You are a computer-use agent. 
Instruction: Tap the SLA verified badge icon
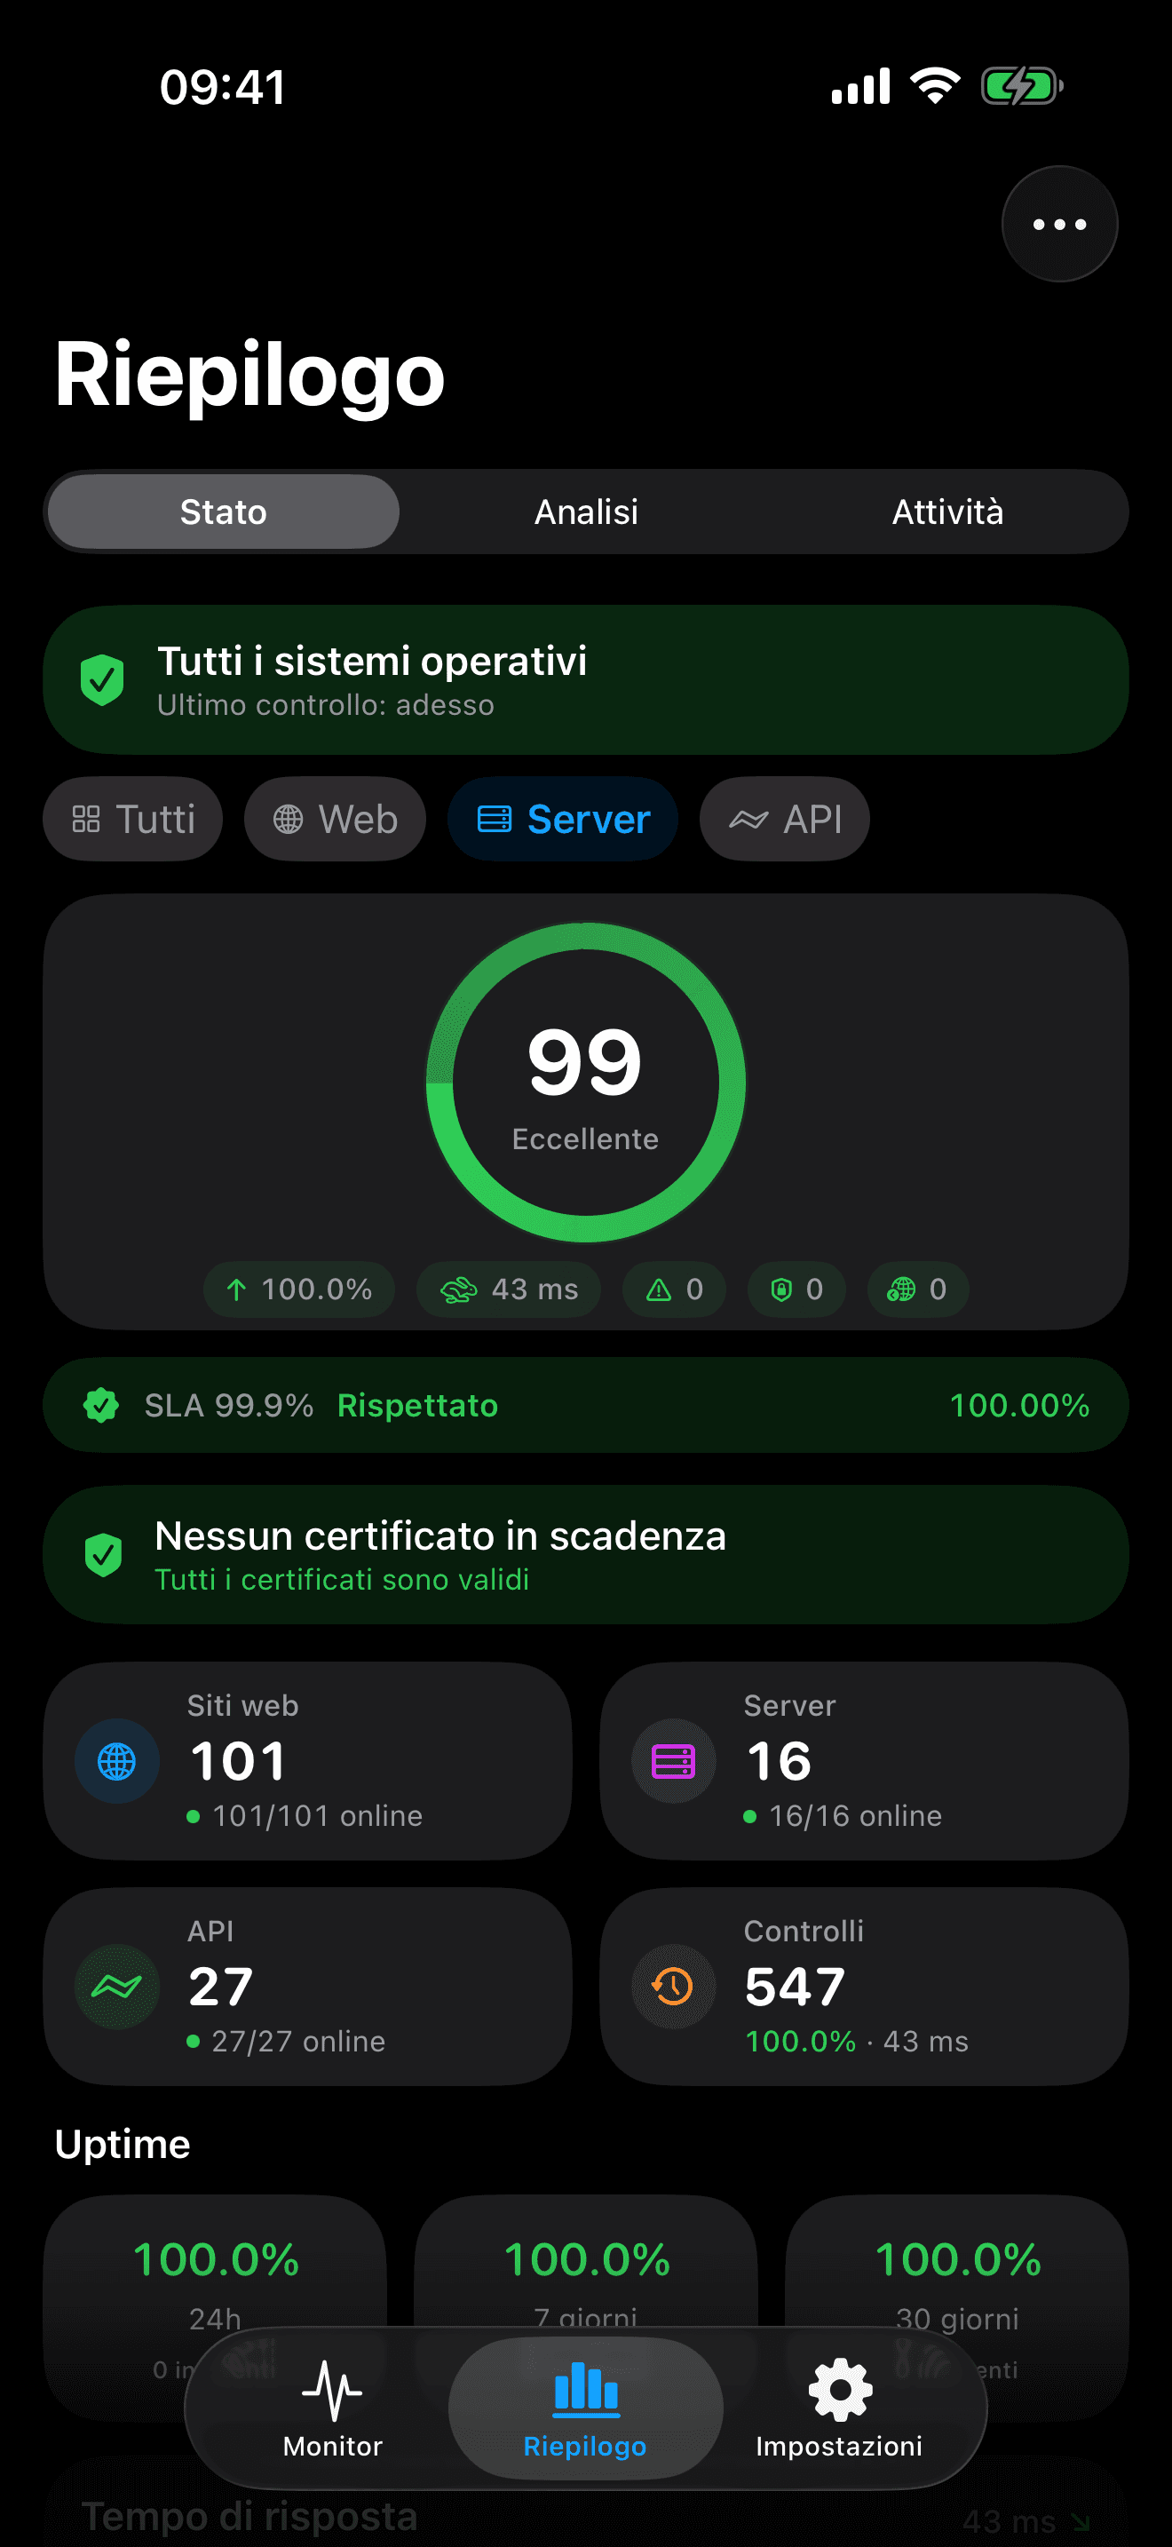(x=101, y=1405)
